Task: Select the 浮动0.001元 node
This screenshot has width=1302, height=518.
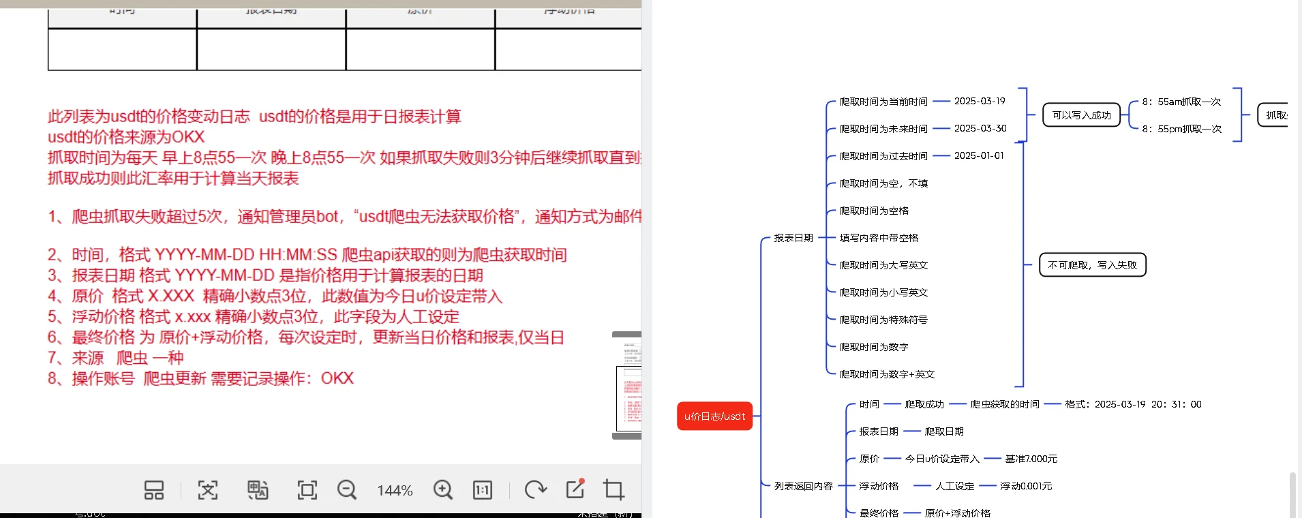Action: (1026, 486)
